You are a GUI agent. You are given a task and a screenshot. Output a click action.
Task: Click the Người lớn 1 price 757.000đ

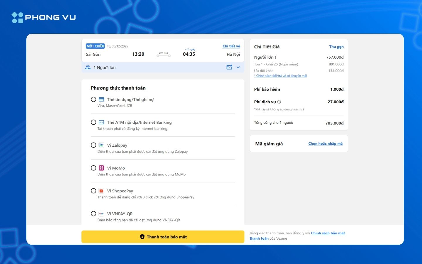pos(335,57)
